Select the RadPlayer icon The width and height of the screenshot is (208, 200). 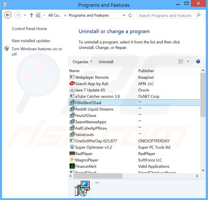tap(72, 153)
